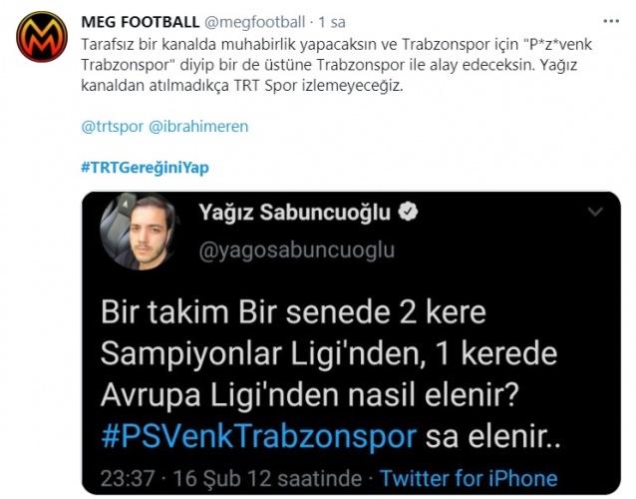
Task: Open the @trtspor mention
Action: (113, 127)
